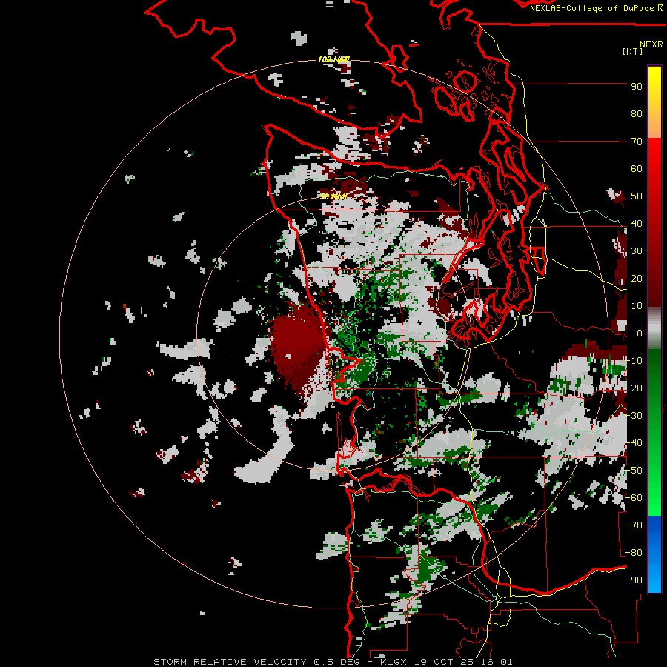Select the -20 value on the velocity scale
This screenshot has width=667, height=667.
click(x=634, y=388)
